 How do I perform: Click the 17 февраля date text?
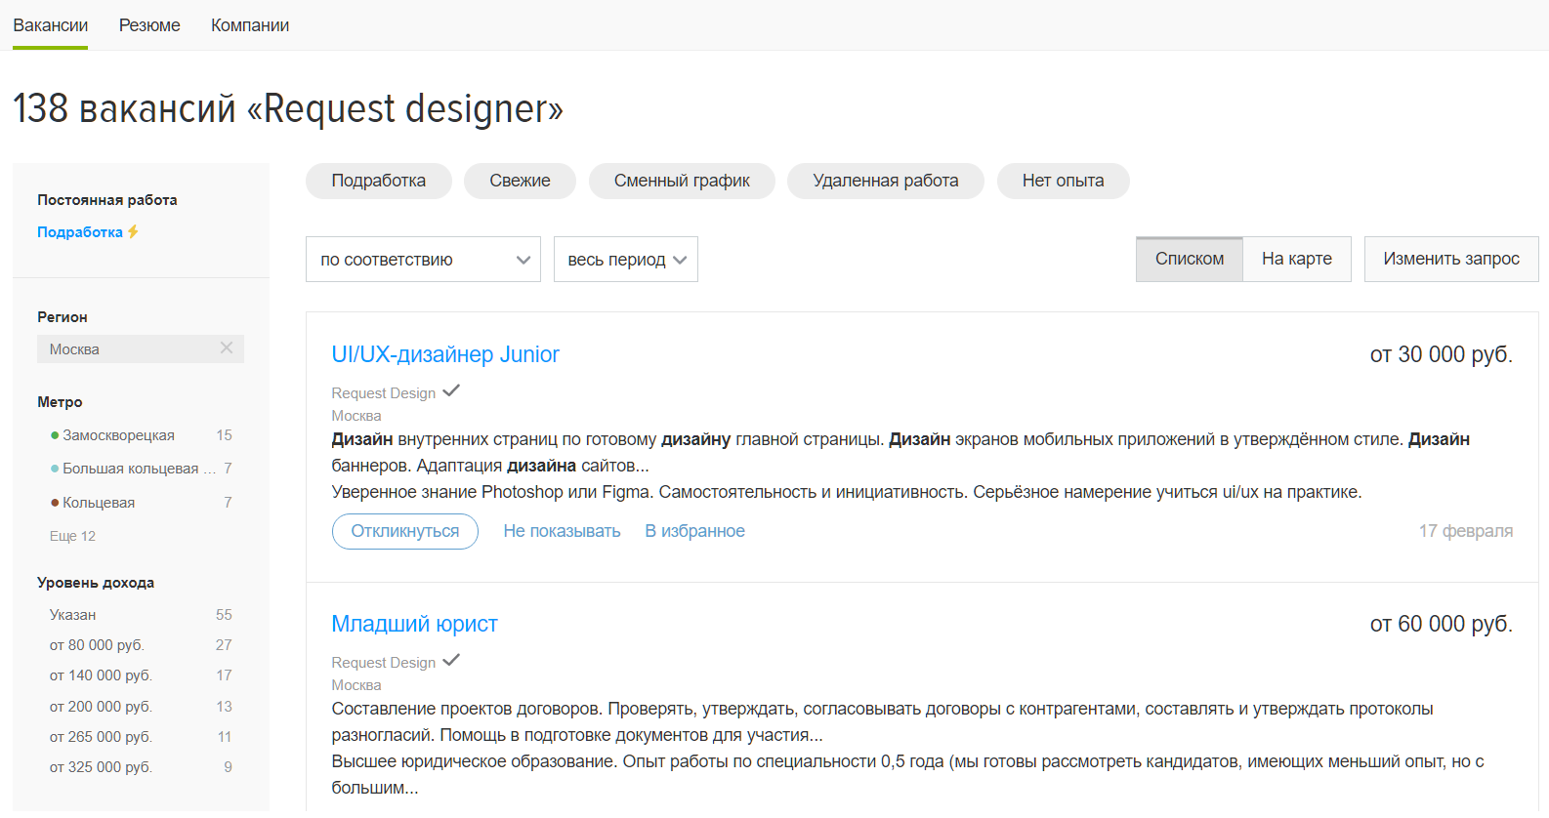click(1466, 531)
